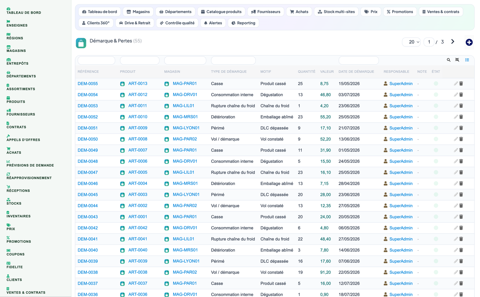Toggle the État indicator for DEM-0045
Viewport: 480px width, 297px height.
tap(436, 195)
